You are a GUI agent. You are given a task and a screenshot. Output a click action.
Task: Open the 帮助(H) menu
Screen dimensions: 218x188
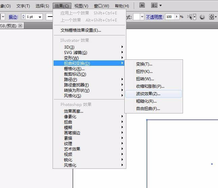122,6
